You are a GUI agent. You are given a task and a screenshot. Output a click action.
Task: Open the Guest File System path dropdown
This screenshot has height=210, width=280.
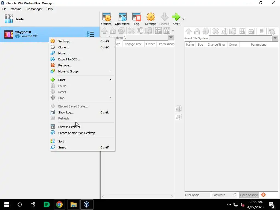[x=275, y=38]
